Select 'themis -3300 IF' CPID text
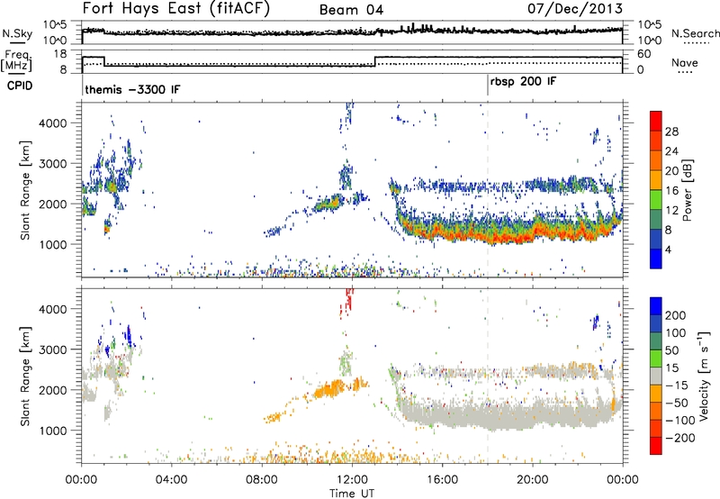 (132, 89)
